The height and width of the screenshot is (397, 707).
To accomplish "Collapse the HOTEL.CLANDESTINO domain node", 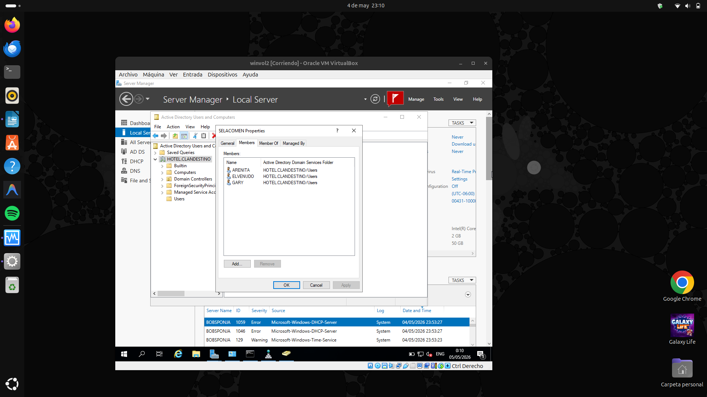I will coord(155,159).
